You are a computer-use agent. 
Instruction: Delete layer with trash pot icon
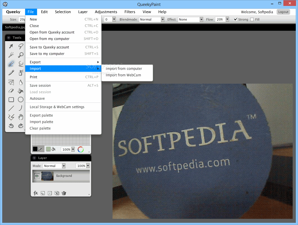64,193
